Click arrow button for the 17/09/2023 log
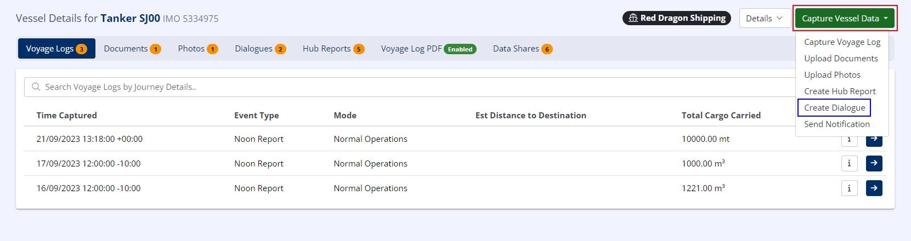The width and height of the screenshot is (911, 241). [x=874, y=163]
